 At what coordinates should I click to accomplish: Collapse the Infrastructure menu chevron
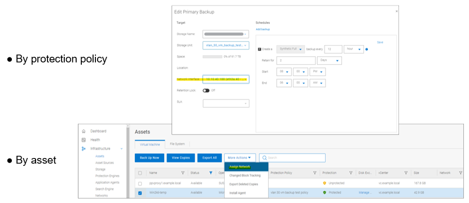(x=121, y=148)
